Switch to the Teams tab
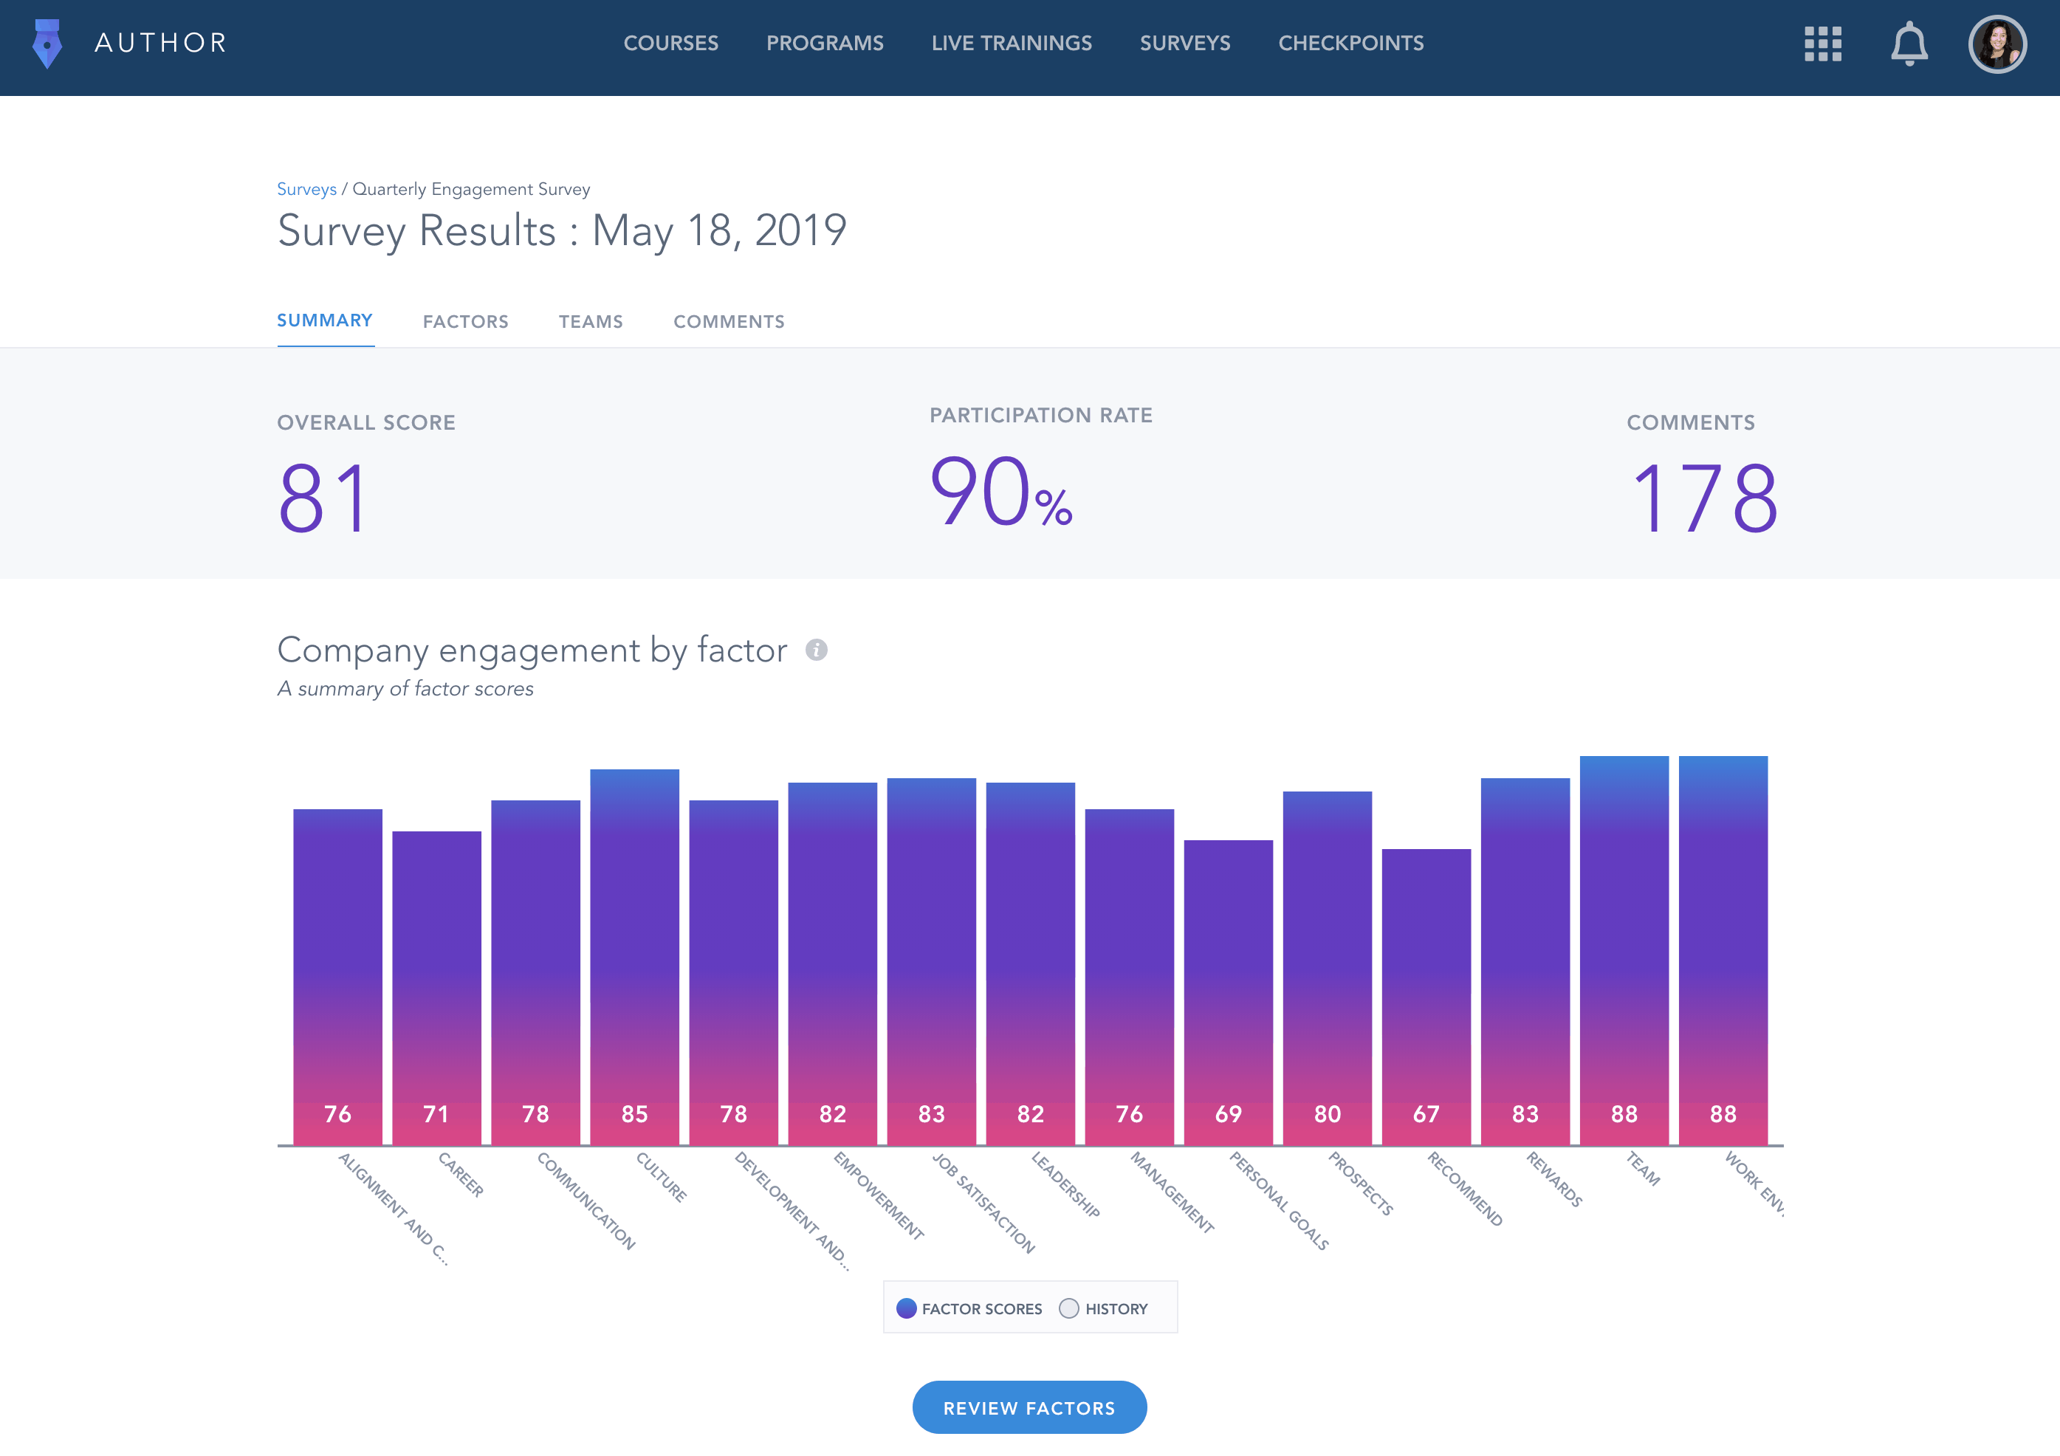 coord(591,321)
